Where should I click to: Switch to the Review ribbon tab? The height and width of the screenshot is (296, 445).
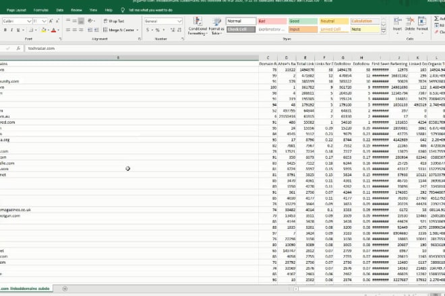[x=76, y=11]
